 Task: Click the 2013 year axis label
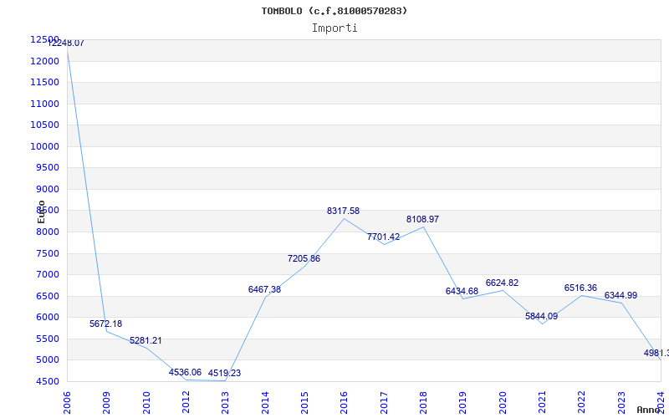click(x=225, y=403)
